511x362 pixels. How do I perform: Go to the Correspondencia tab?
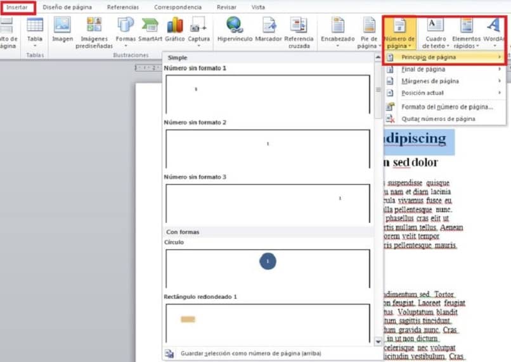click(178, 7)
